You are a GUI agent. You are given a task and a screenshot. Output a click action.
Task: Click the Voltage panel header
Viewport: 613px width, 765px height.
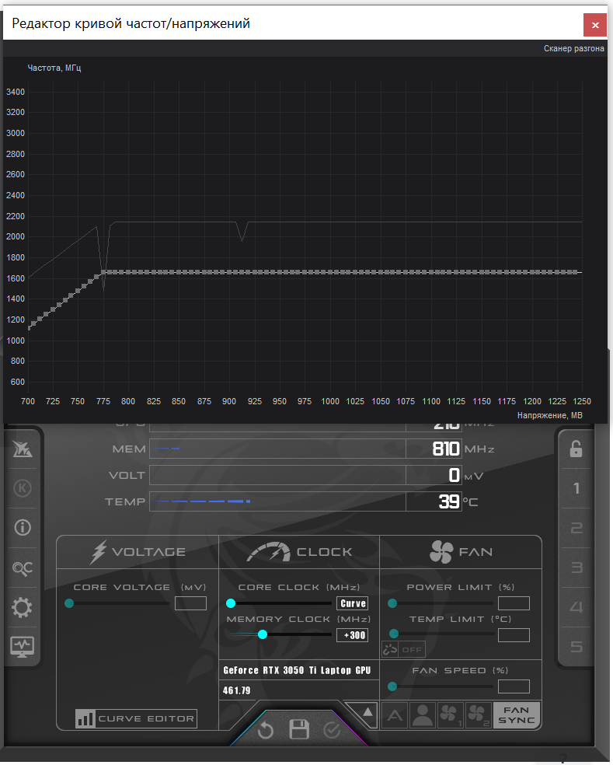coord(138,552)
